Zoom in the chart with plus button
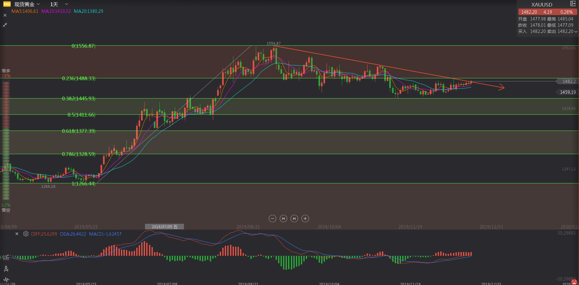Viewport: 579px width, 285px height. coord(305,218)
